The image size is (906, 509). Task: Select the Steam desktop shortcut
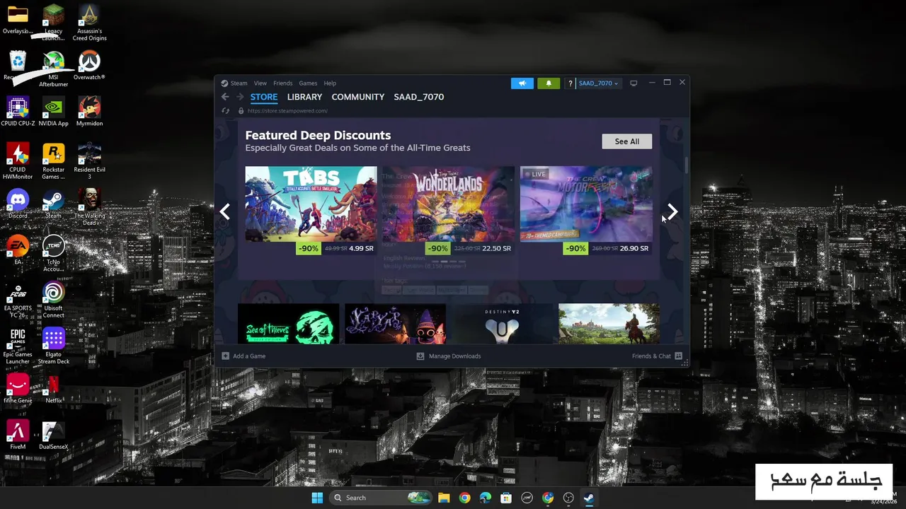coord(54,205)
